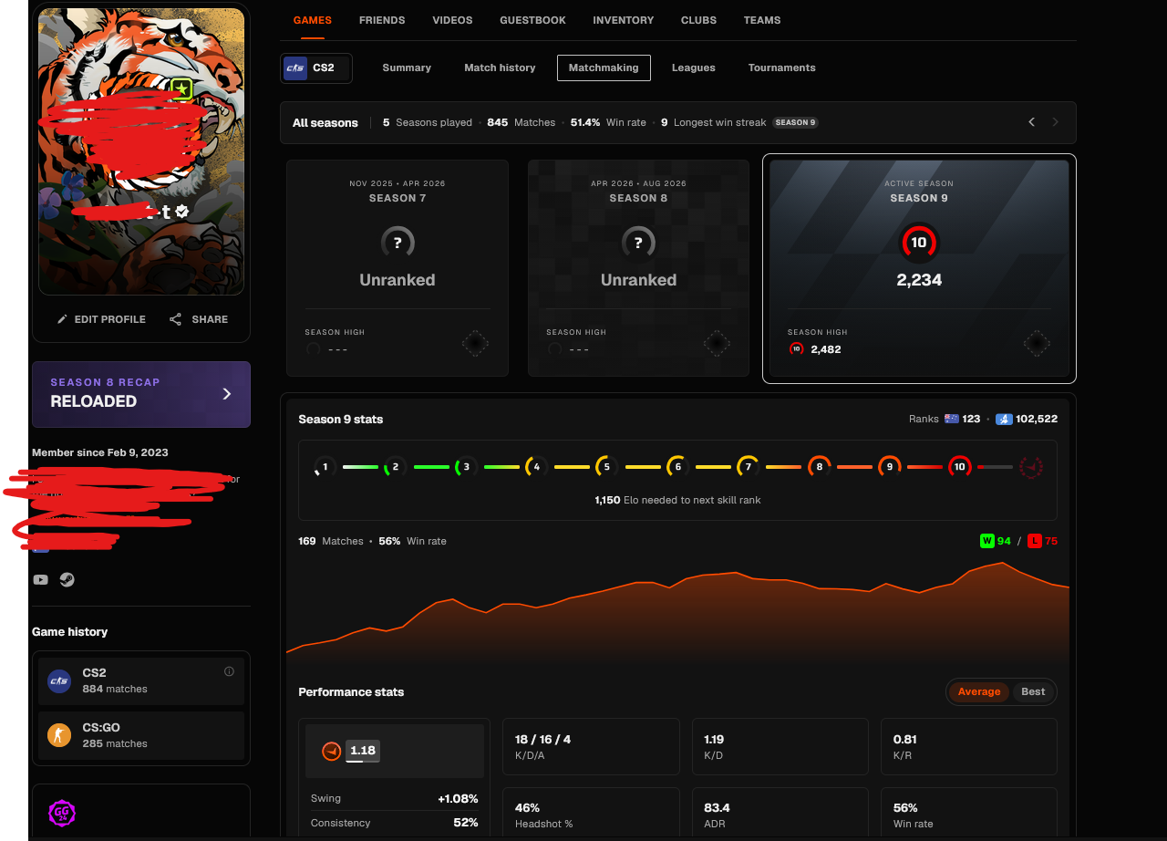The width and height of the screenshot is (1167, 841).
Task: Click the verified checkmark beside the username
Action: point(182,211)
